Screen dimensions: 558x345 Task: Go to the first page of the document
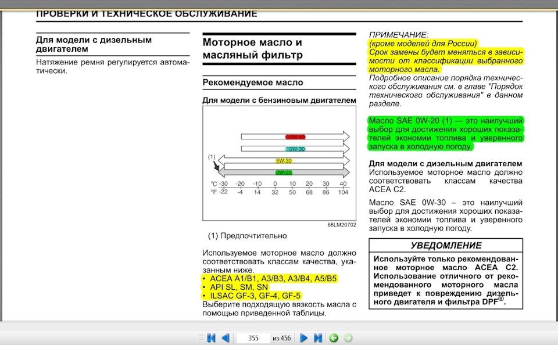(x=211, y=337)
